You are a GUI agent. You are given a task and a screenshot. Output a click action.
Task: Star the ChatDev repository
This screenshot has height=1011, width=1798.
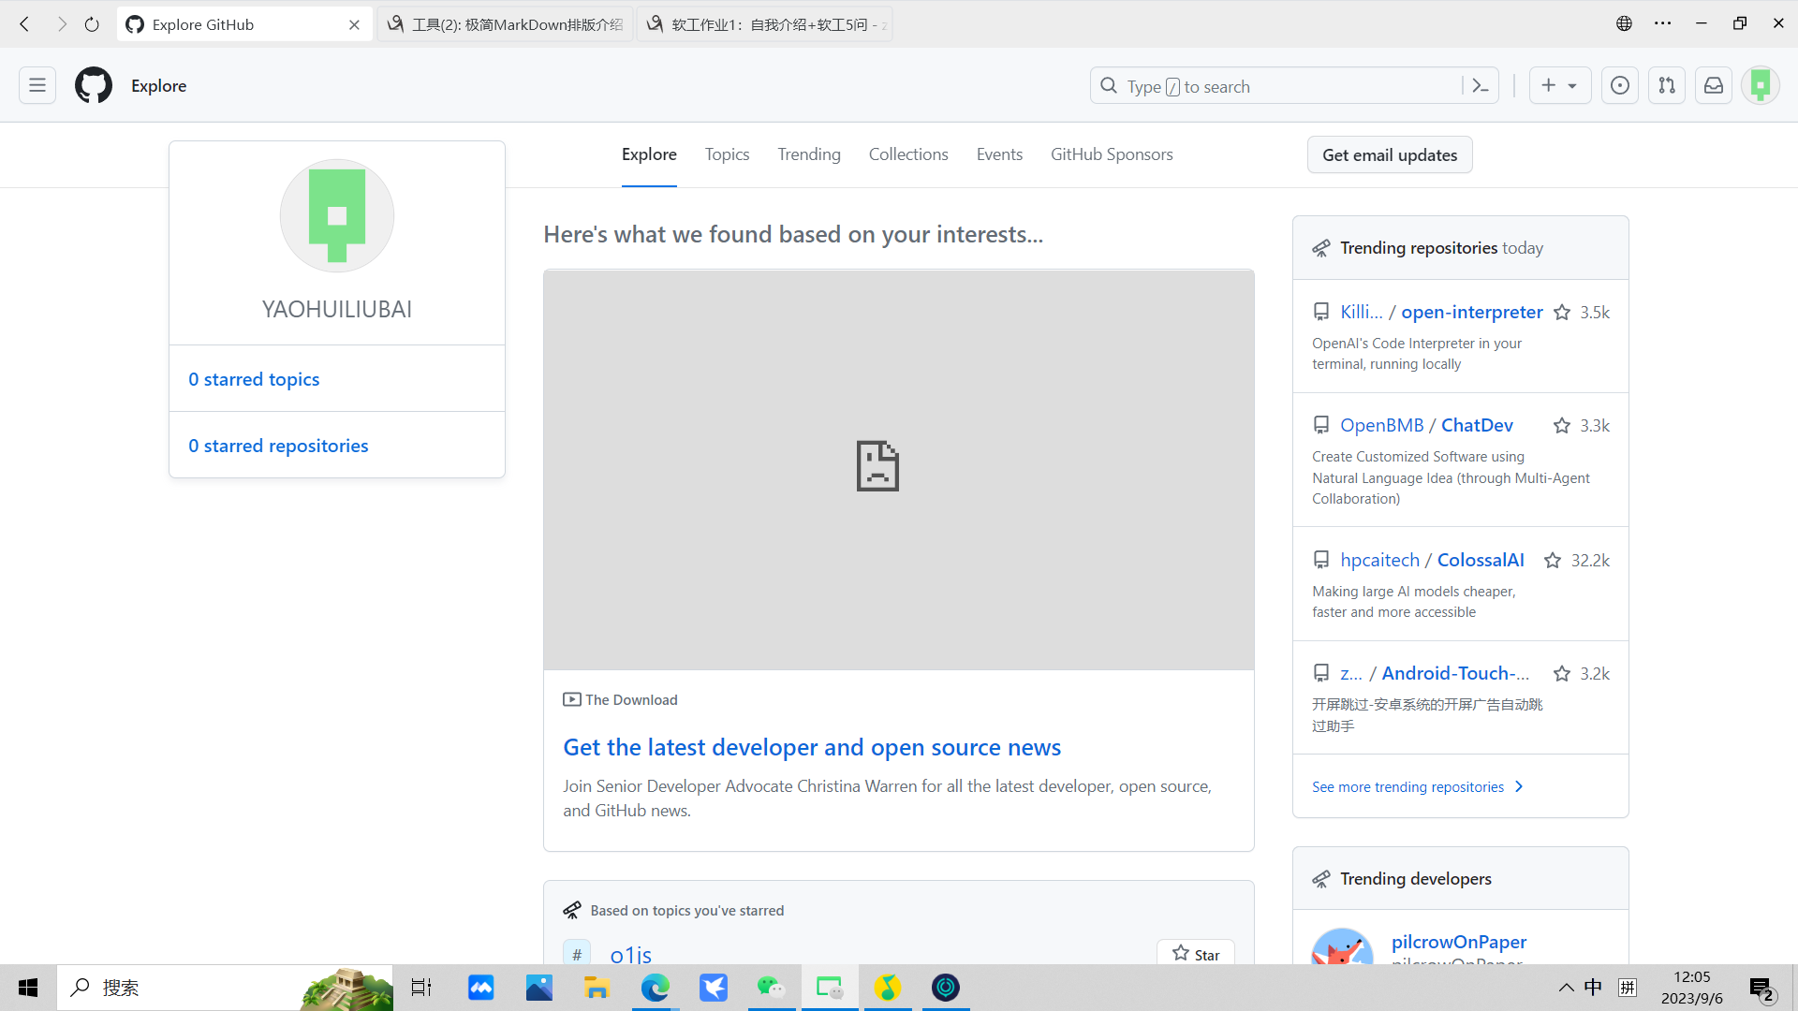pyautogui.click(x=1562, y=426)
